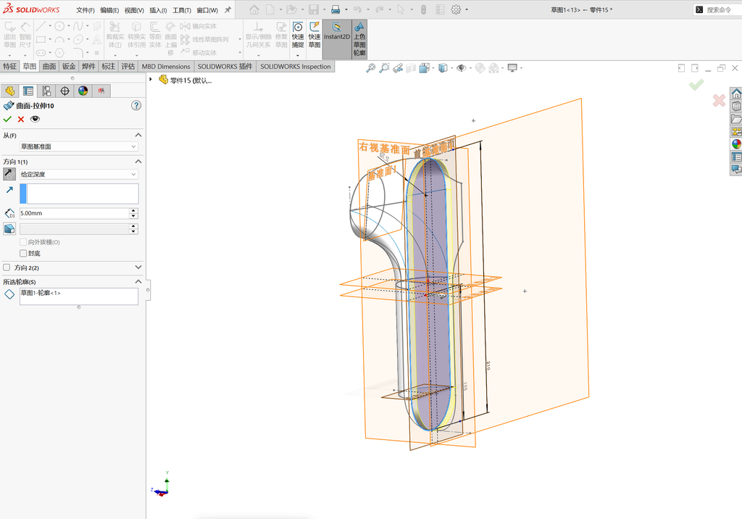
Task: Switch to the SOLIDWORKS Inspection tab
Action: (296, 66)
